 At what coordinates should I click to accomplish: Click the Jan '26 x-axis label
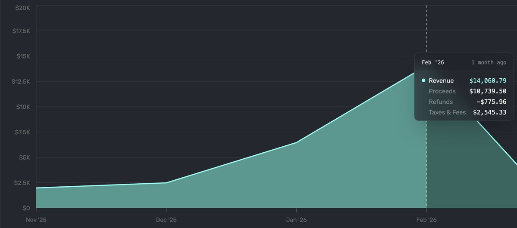[296, 220]
